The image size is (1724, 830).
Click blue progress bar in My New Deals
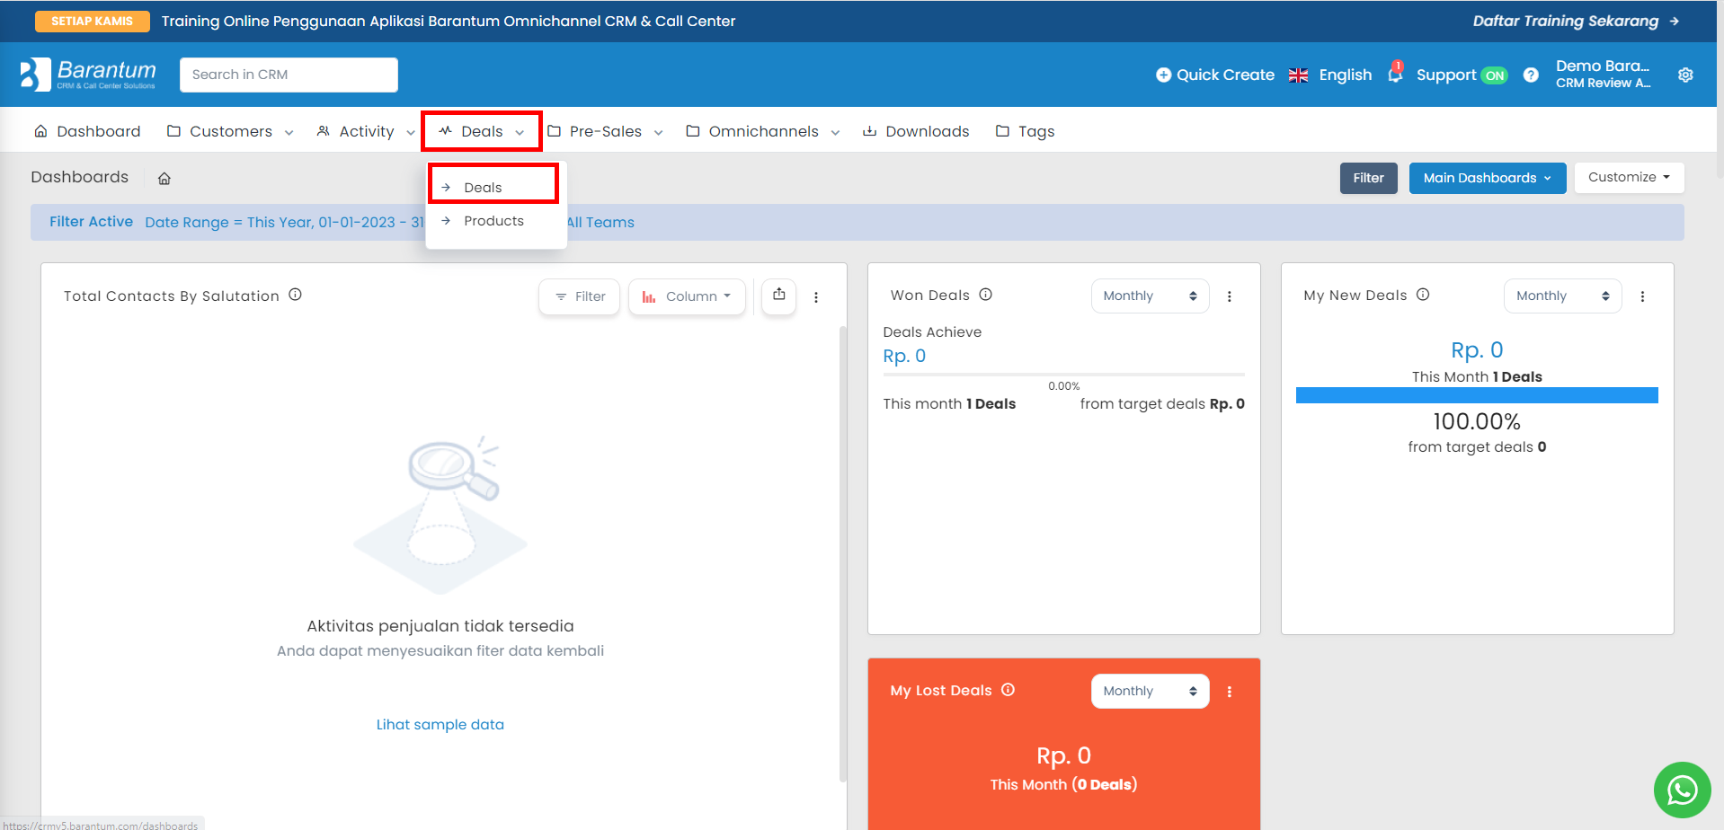coord(1477,395)
